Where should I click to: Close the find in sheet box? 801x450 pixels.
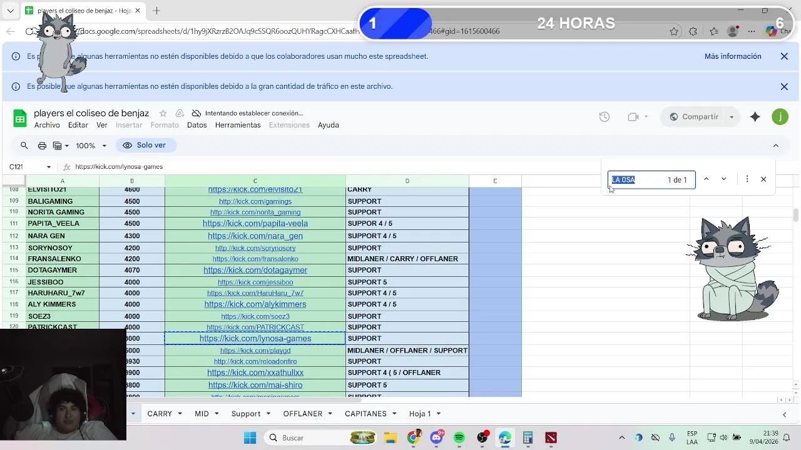click(763, 179)
